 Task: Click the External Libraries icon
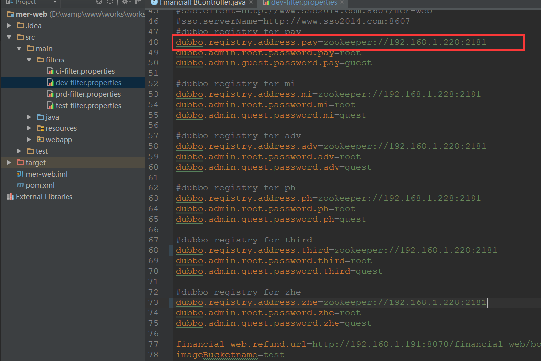pos(10,196)
